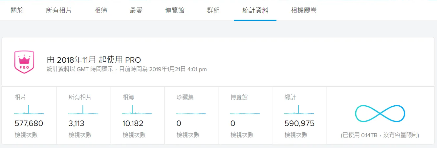Click the 總計 views sparkline chart
This screenshot has width=437, height=148.
299,110
